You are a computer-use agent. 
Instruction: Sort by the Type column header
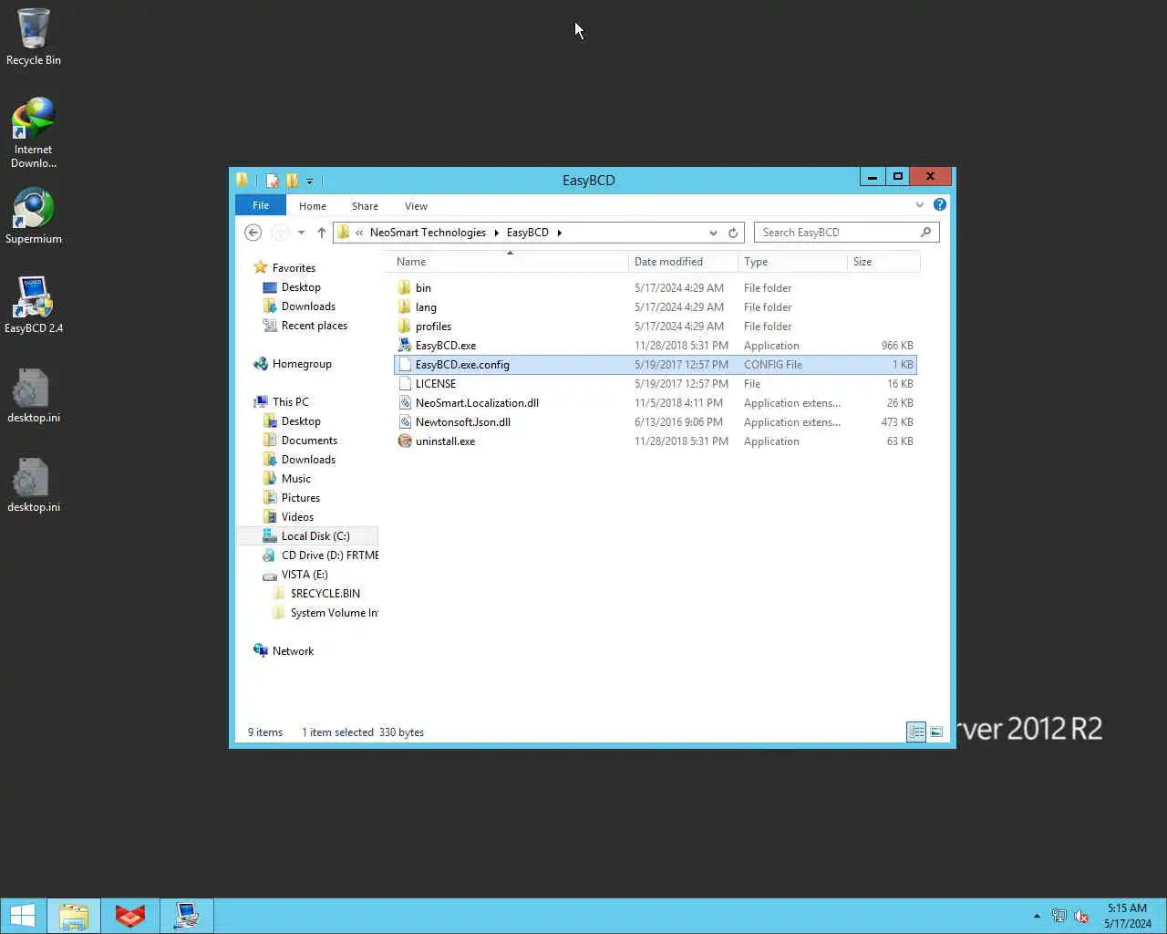point(792,262)
